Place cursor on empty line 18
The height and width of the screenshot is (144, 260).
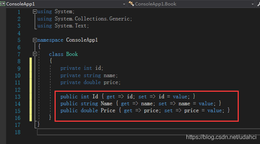(x=148, y=132)
